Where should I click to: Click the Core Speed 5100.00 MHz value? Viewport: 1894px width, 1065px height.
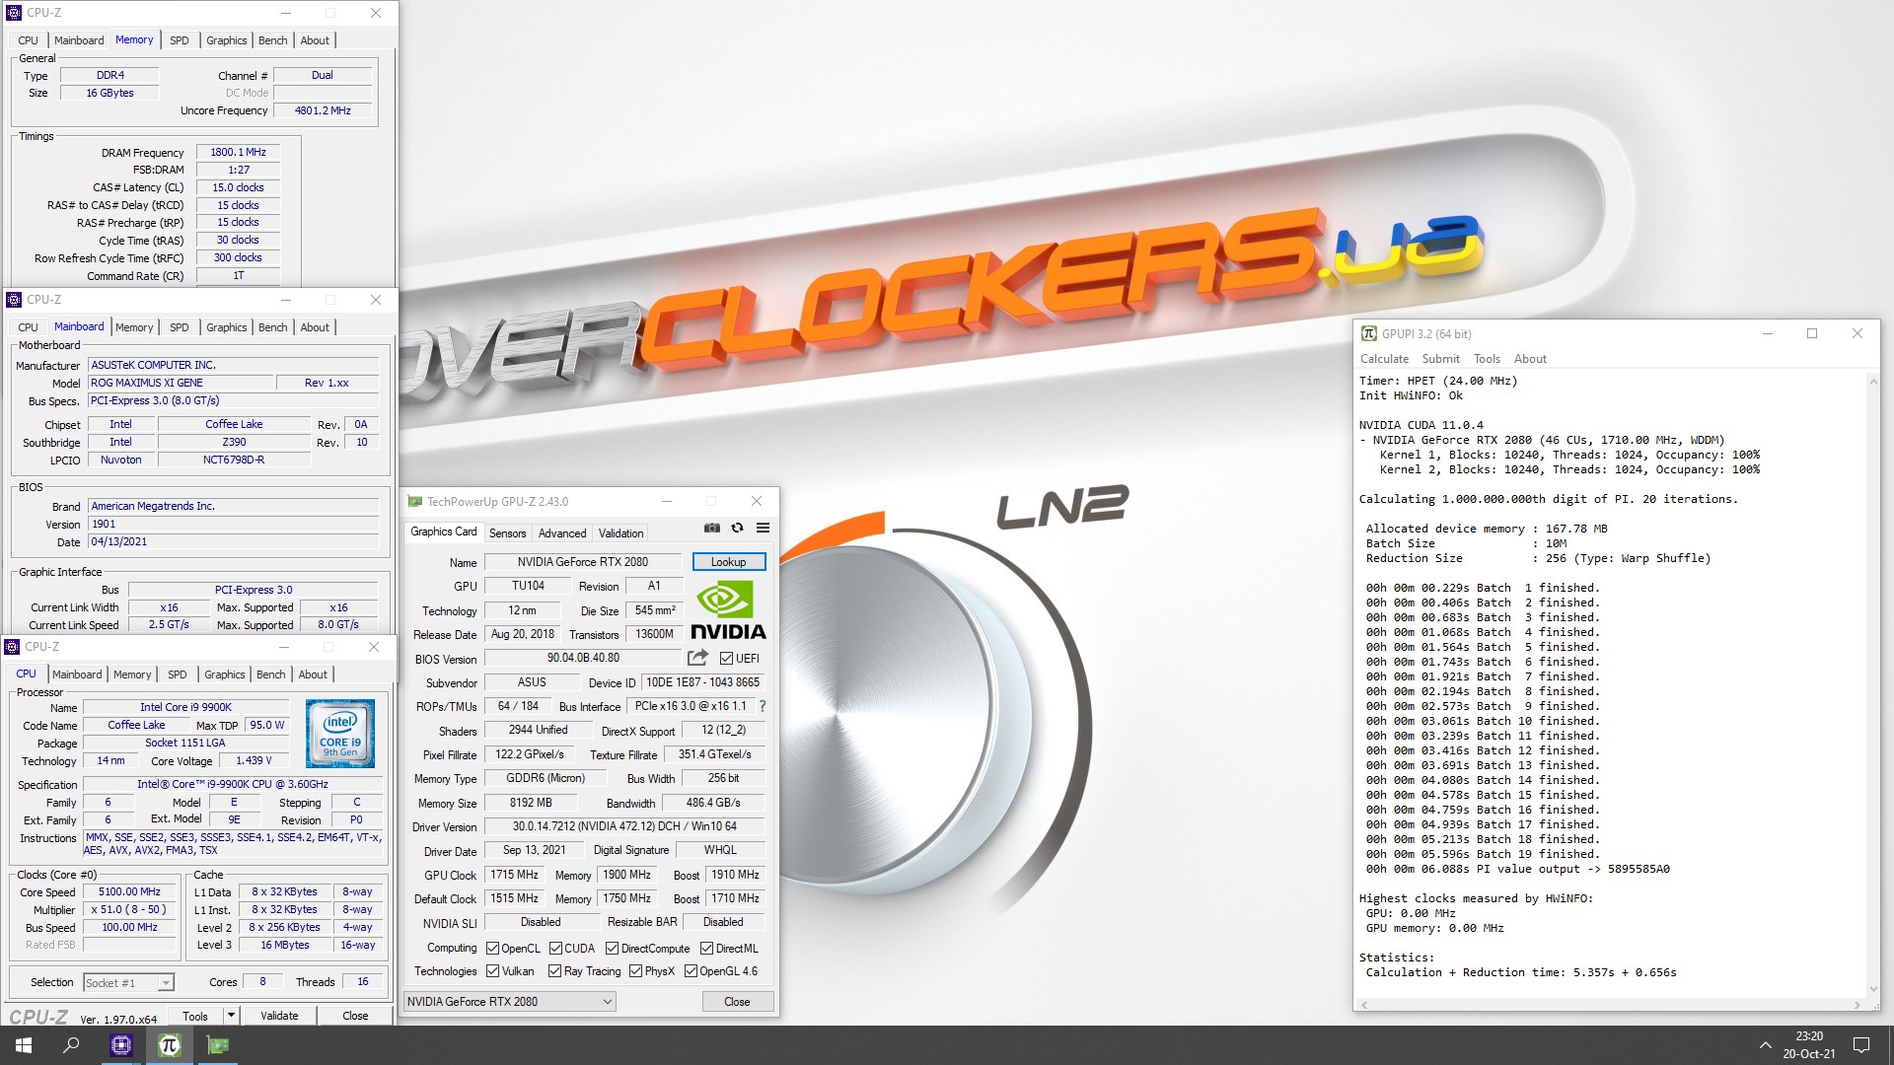[x=129, y=891]
